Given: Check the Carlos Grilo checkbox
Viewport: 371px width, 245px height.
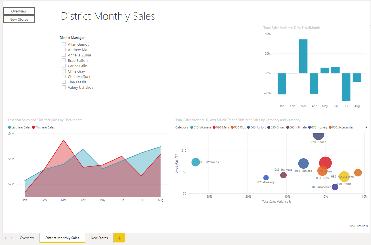Looking at the screenshot, I should pyautogui.click(x=64, y=66).
